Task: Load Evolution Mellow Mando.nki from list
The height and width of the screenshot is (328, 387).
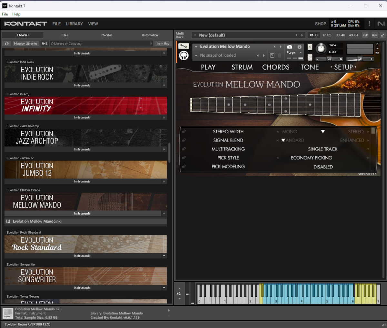Action: tap(85, 221)
